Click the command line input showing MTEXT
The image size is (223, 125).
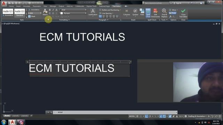[115, 112]
